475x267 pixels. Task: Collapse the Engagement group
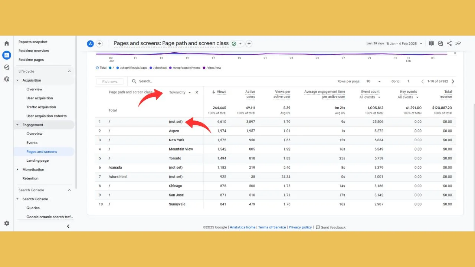[x=17, y=125]
